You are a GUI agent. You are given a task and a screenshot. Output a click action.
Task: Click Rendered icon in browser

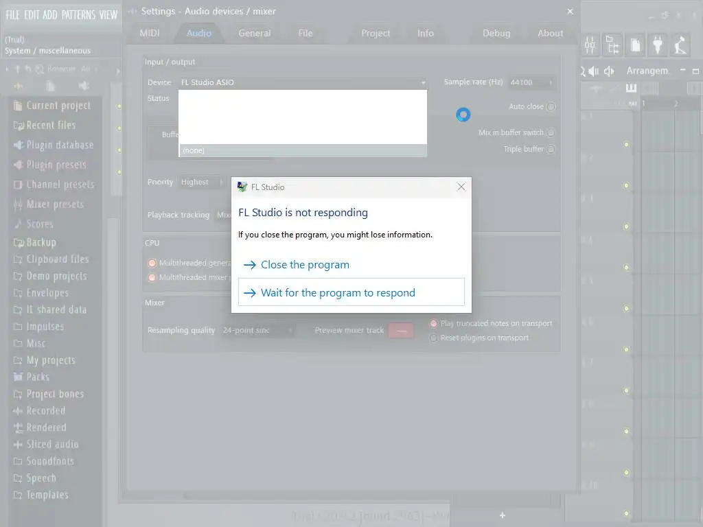(x=19, y=428)
